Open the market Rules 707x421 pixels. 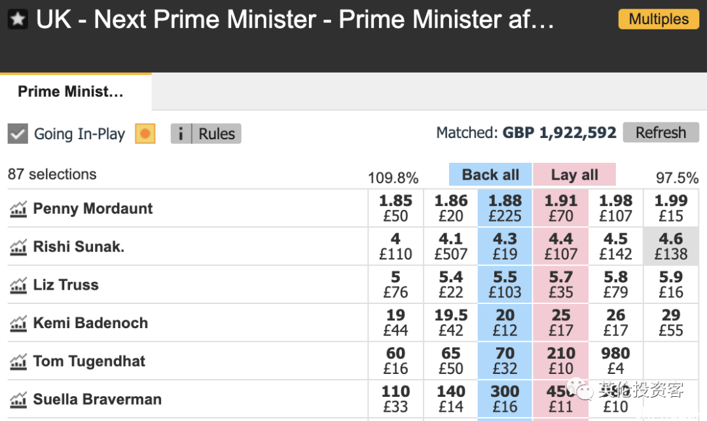click(217, 134)
